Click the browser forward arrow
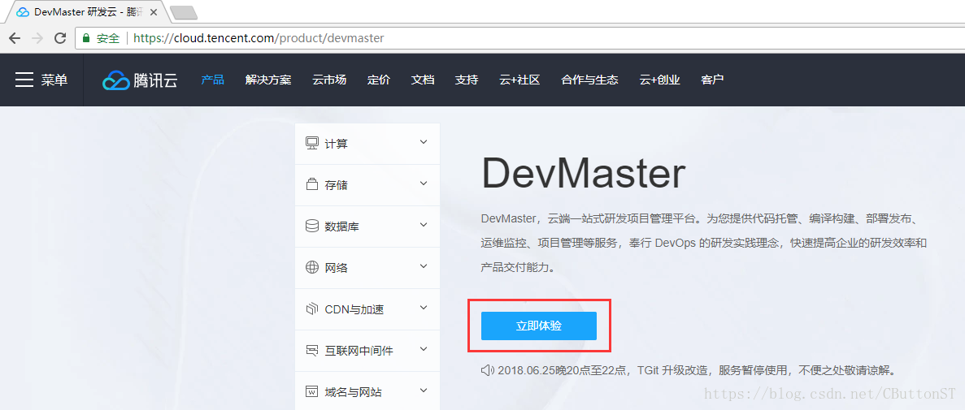Screen dimensions: 965x410 37,38
